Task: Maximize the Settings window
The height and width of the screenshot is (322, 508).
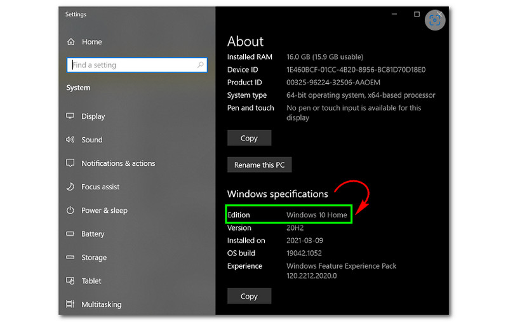Action: pos(417,14)
